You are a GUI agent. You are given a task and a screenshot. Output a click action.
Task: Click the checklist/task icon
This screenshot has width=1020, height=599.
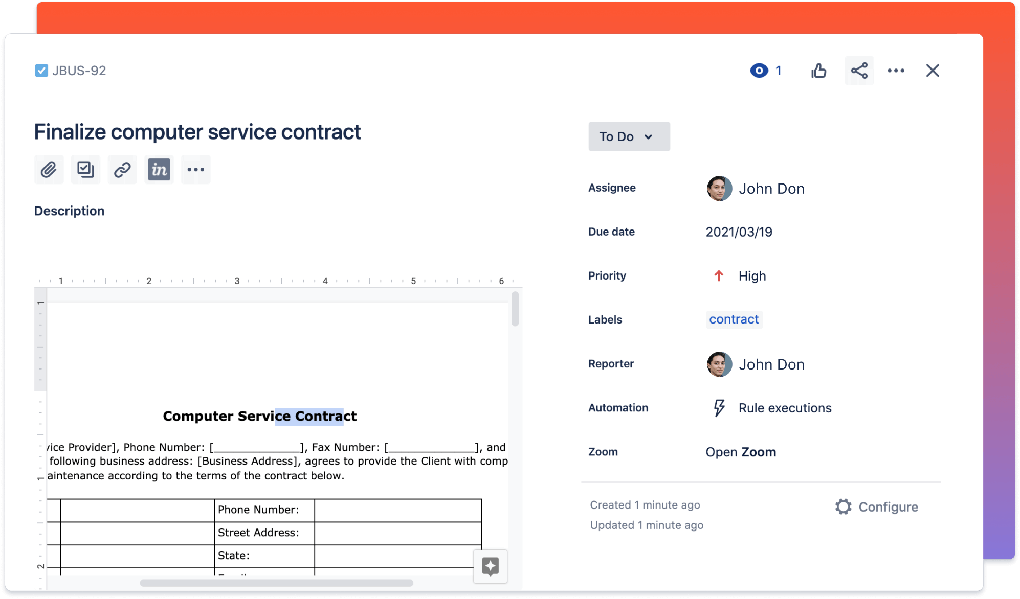pos(85,169)
